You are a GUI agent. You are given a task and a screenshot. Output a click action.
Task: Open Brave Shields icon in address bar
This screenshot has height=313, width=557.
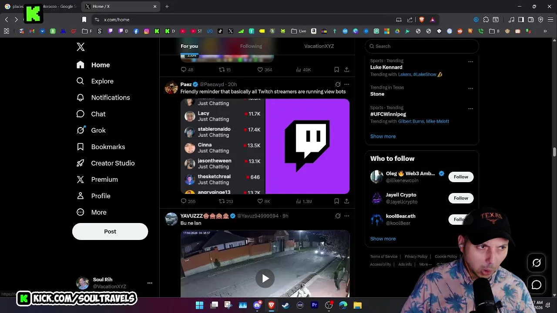tap(421, 20)
